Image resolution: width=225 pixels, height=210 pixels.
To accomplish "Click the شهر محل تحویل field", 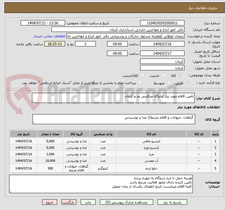I will (162, 68).
